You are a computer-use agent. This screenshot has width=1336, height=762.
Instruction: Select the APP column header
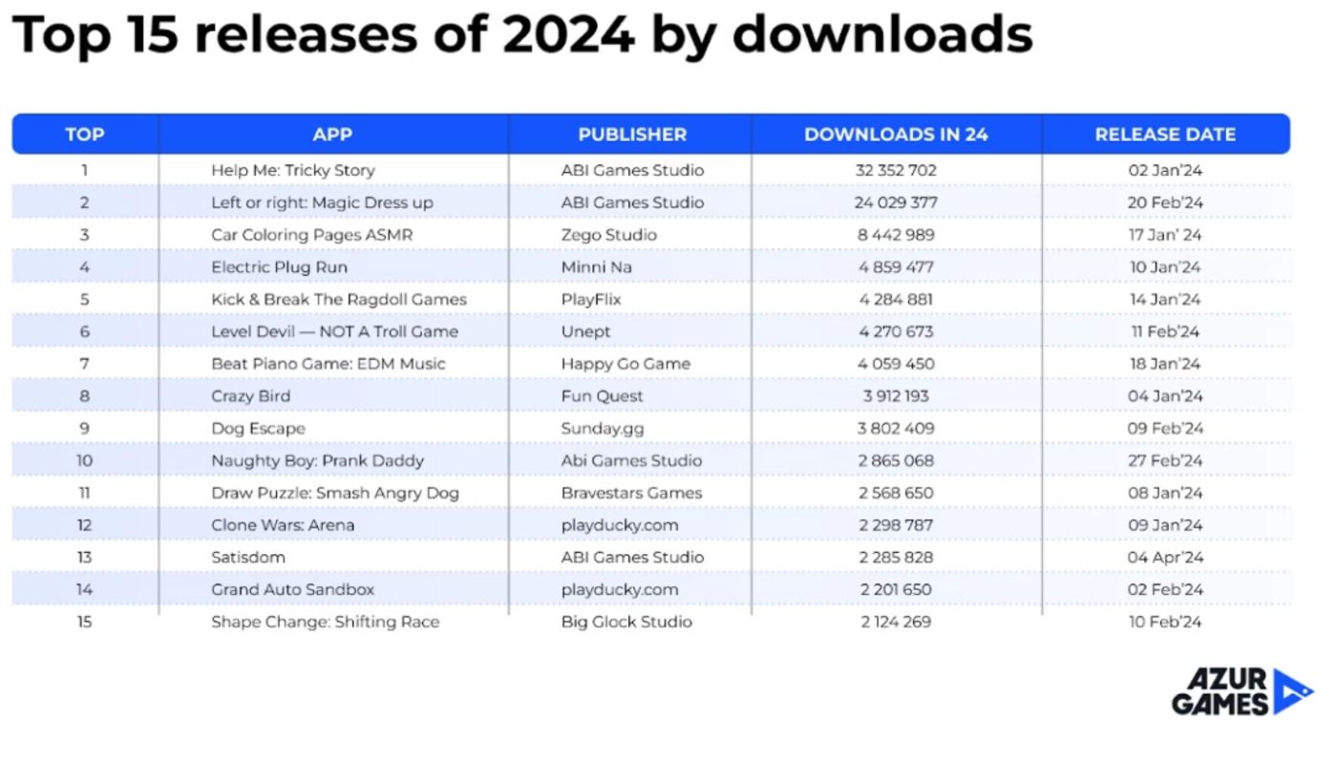pos(332,135)
